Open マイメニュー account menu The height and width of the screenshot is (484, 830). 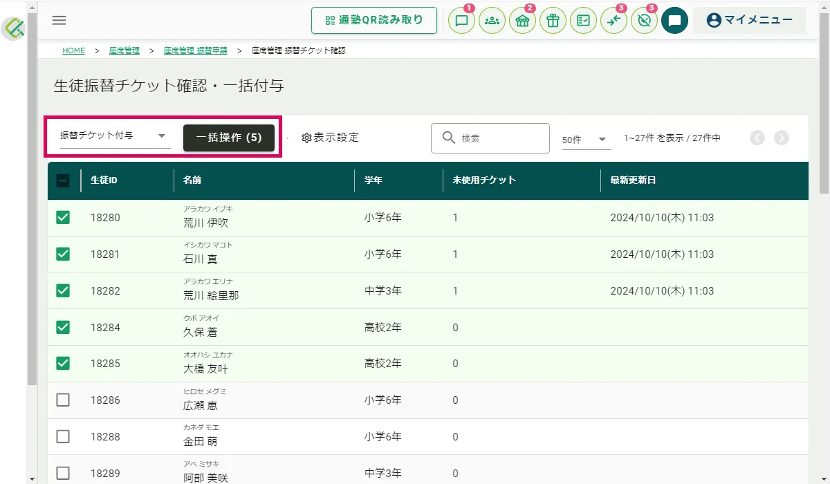point(749,20)
